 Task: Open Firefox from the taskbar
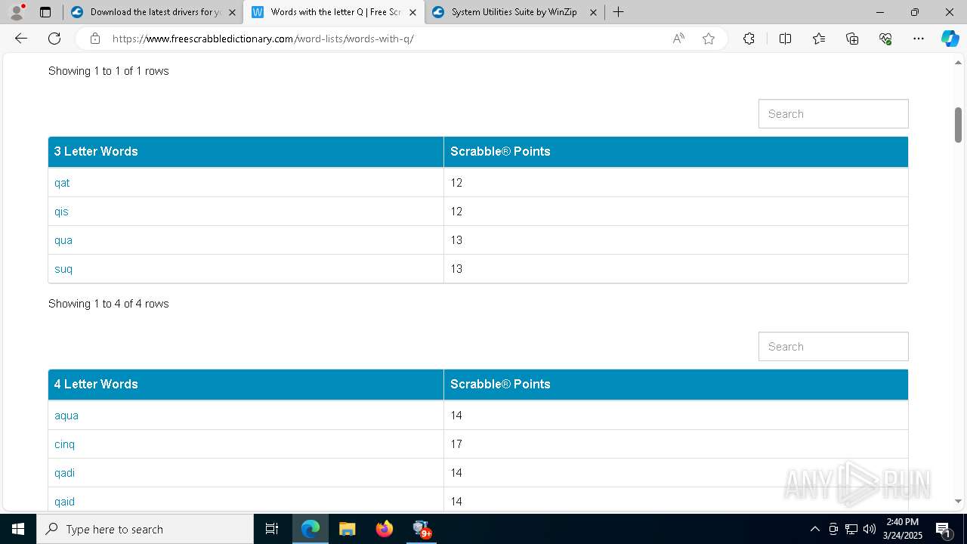tap(384, 529)
